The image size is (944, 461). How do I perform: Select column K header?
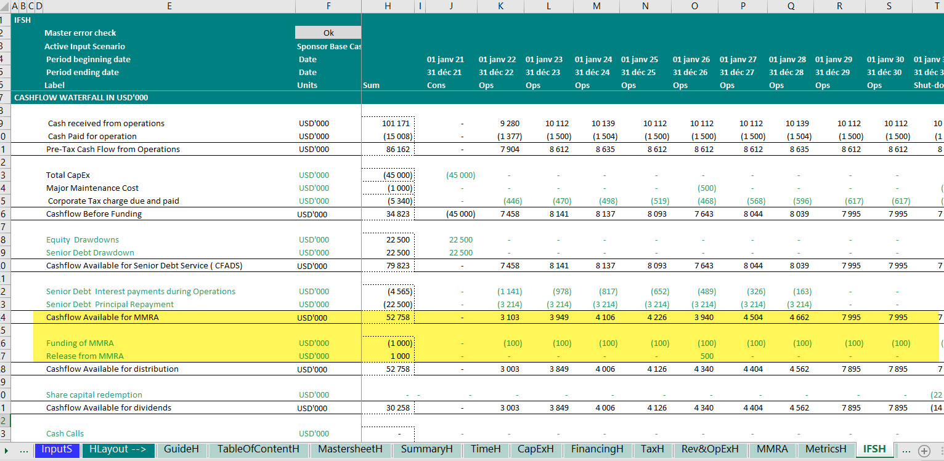[500, 6]
